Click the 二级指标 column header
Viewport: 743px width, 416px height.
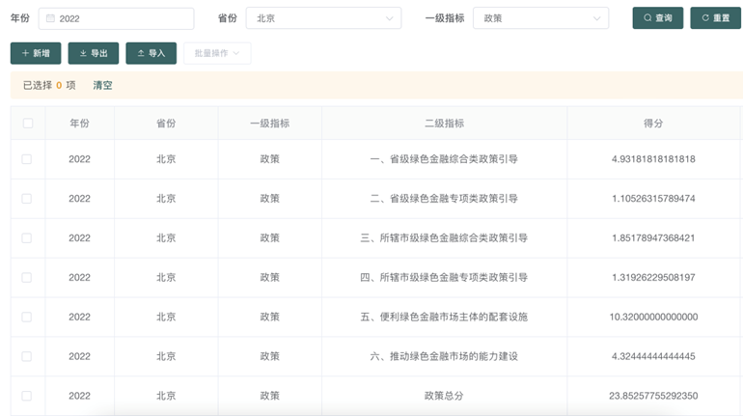[444, 124]
